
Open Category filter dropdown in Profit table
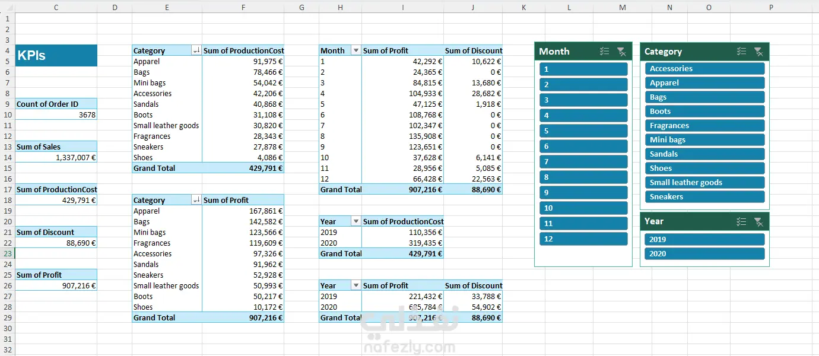(x=196, y=201)
